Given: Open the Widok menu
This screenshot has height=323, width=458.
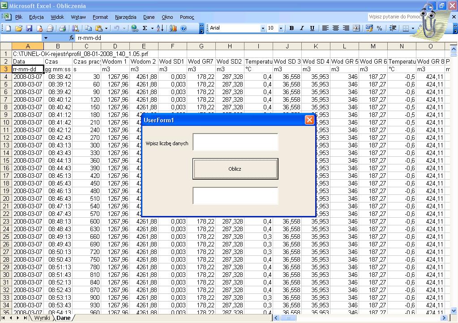Looking at the screenshot, I should (57, 17).
